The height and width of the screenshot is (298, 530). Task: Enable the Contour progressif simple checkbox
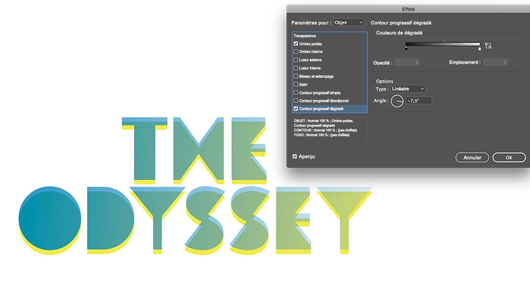point(296,92)
